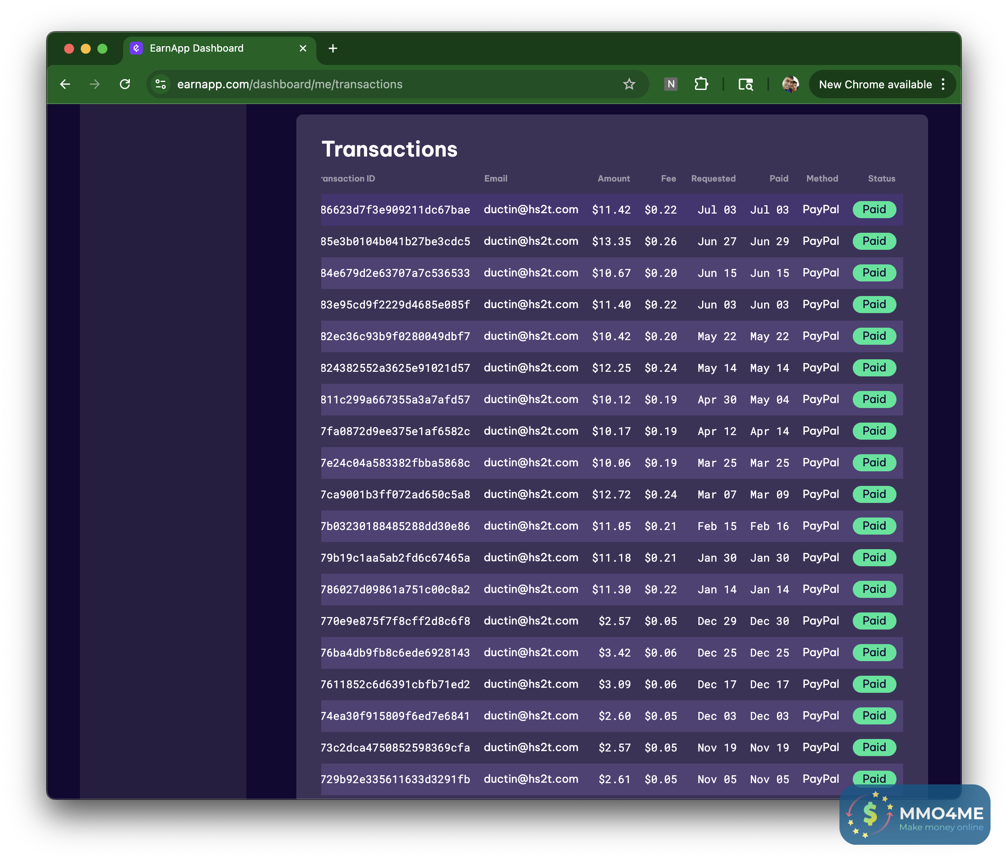Open the Extensions puzzle icon
Screen dimensions: 1008x861
[701, 84]
